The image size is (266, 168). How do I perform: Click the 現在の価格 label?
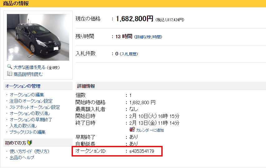pos(88,19)
